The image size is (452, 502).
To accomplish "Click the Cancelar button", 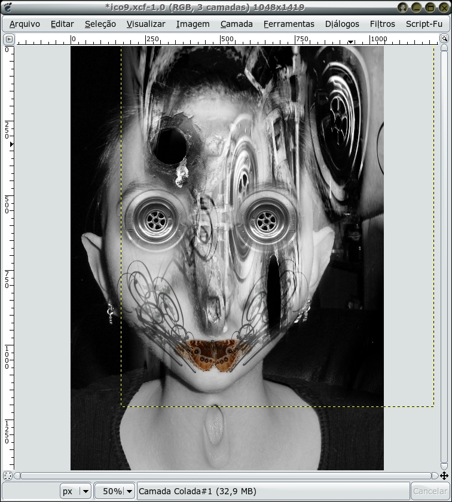I will tap(430, 491).
